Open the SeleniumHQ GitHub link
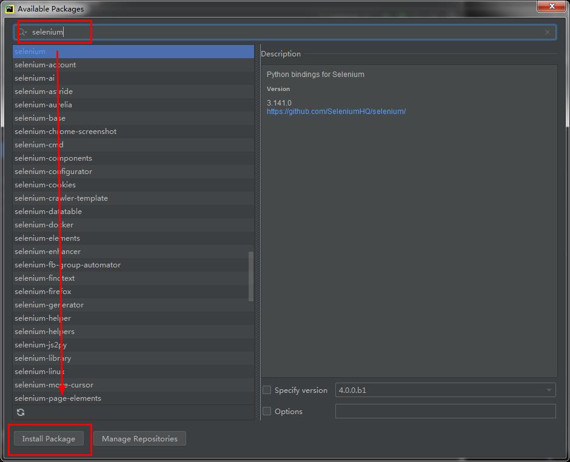570x462 pixels. [x=337, y=112]
